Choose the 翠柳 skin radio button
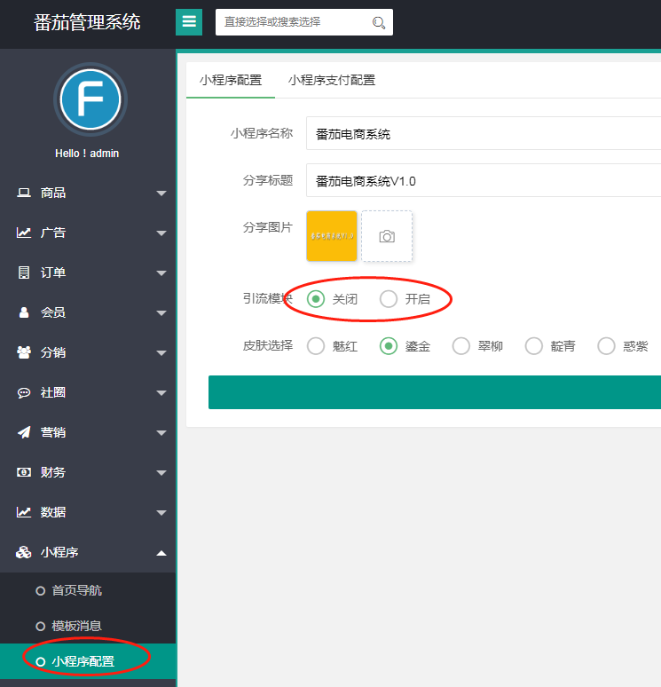Screen dimensions: 661x687 pyautogui.click(x=461, y=346)
